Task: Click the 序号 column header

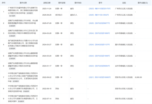Action: (x=4, y=3)
